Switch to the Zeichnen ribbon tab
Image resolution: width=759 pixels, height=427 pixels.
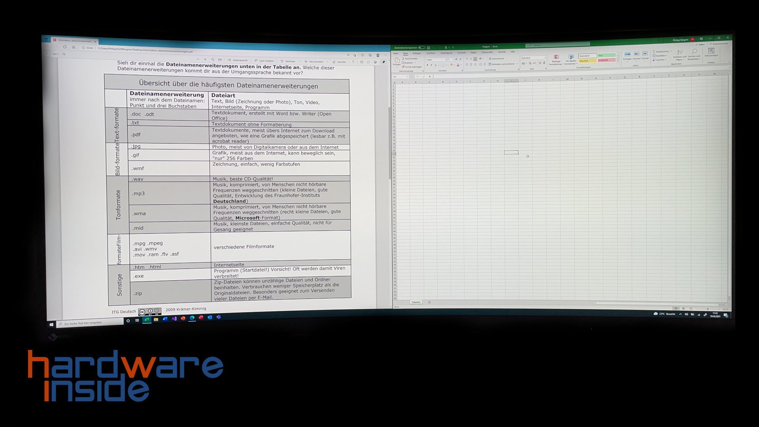[x=430, y=53]
